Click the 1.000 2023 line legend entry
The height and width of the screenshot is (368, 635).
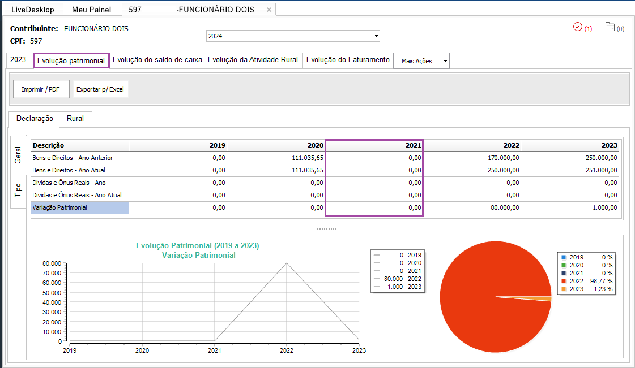tap(397, 287)
